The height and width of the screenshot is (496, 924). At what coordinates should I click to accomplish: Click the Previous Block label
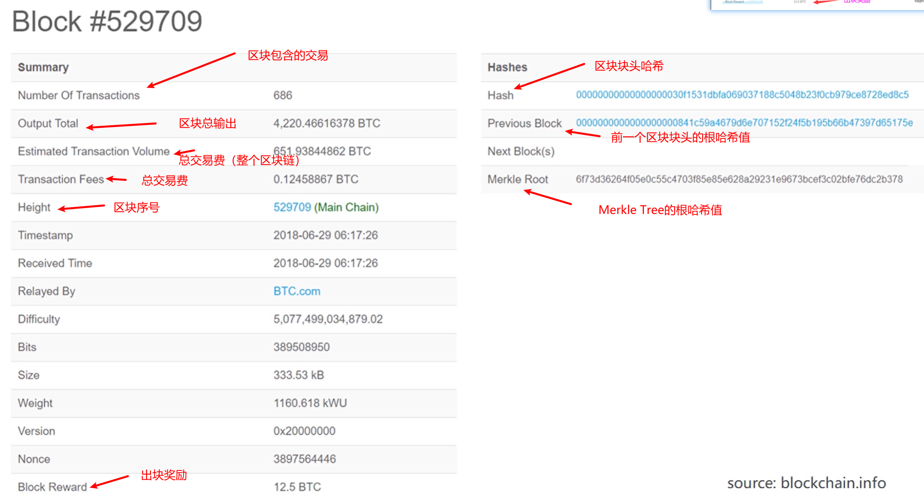[x=525, y=123]
